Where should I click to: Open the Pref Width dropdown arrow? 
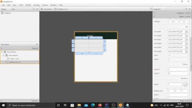coord(187,40)
